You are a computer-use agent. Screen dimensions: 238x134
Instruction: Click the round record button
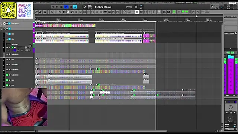tap(84, 7)
